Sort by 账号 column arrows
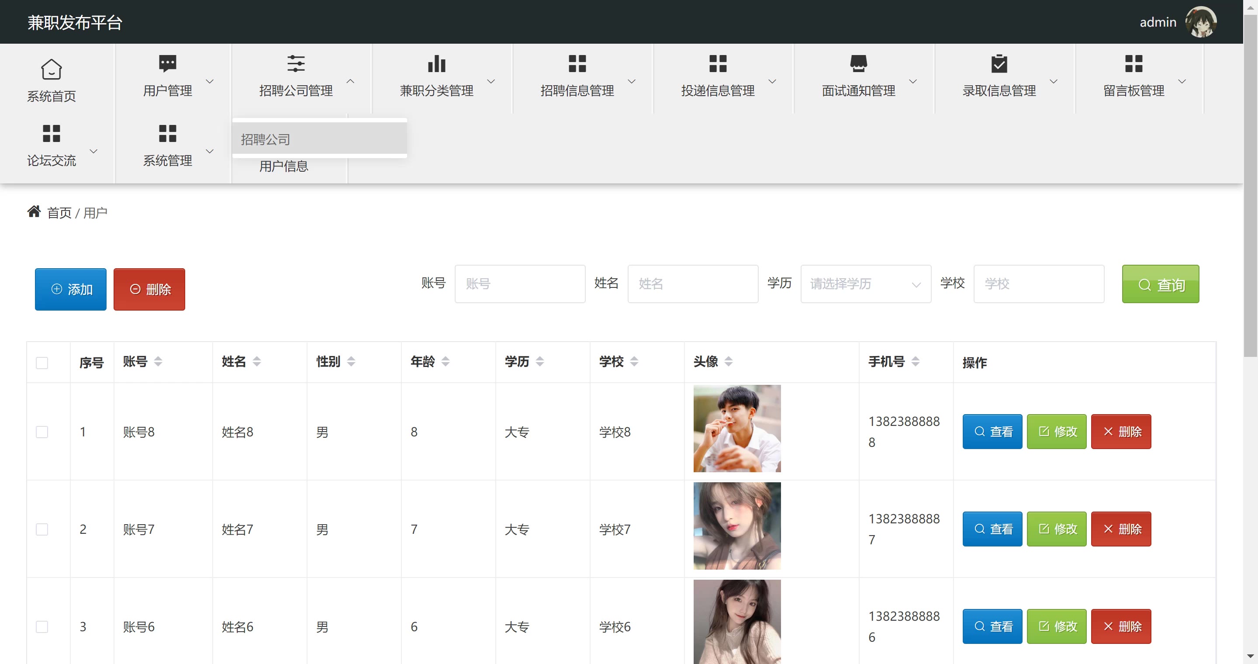This screenshot has width=1258, height=664. tap(158, 361)
